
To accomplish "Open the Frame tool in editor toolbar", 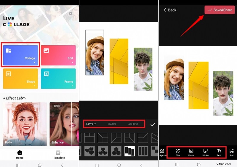I will pyautogui.click(x=191, y=152).
